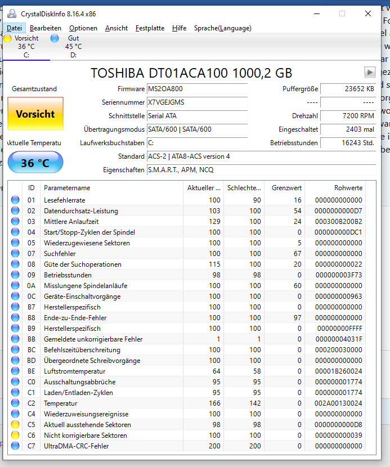Click the Firmware field MS2OA800
This screenshot has width=390, height=467.
[197, 89]
